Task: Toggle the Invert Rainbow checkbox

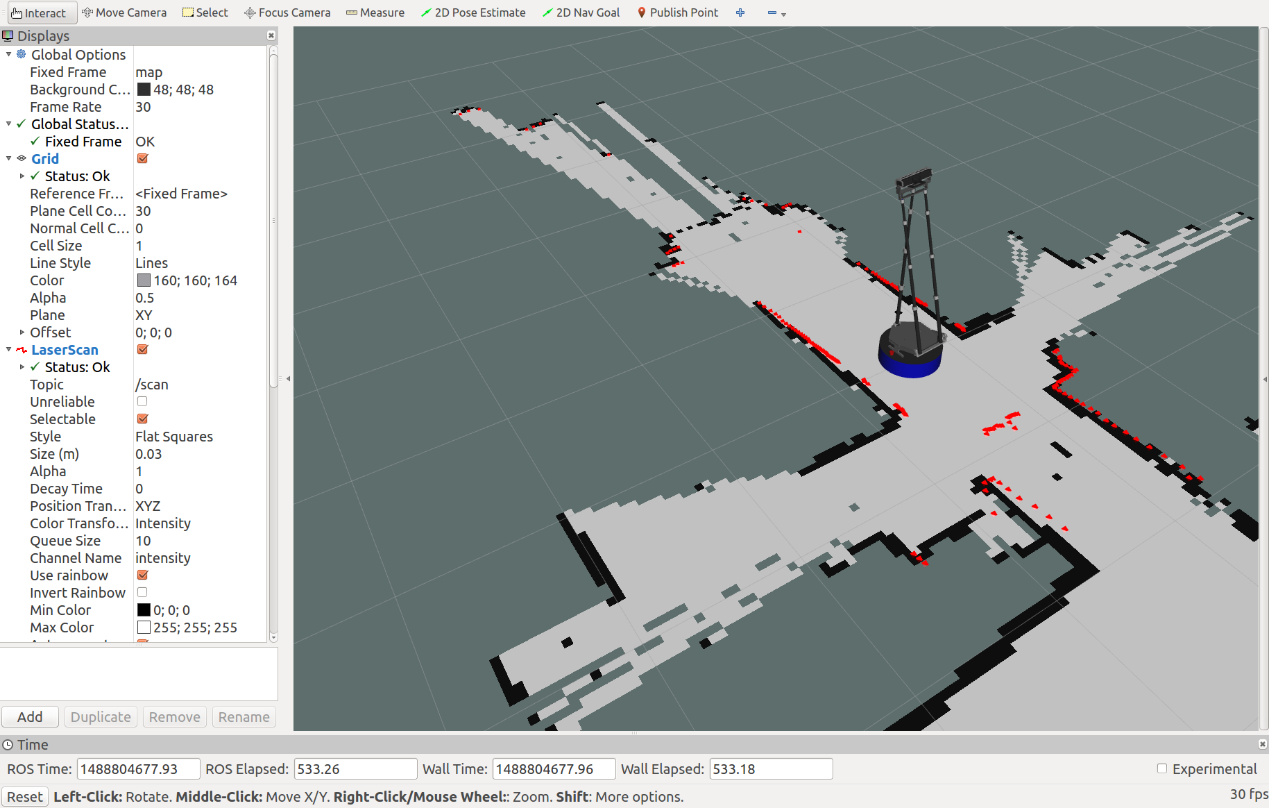Action: pos(142,593)
